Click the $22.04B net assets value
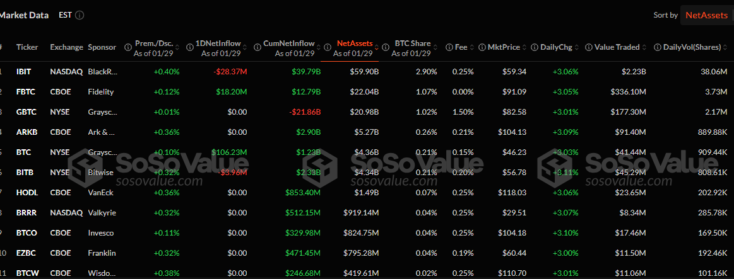The width and height of the screenshot is (734, 279). pos(364,92)
